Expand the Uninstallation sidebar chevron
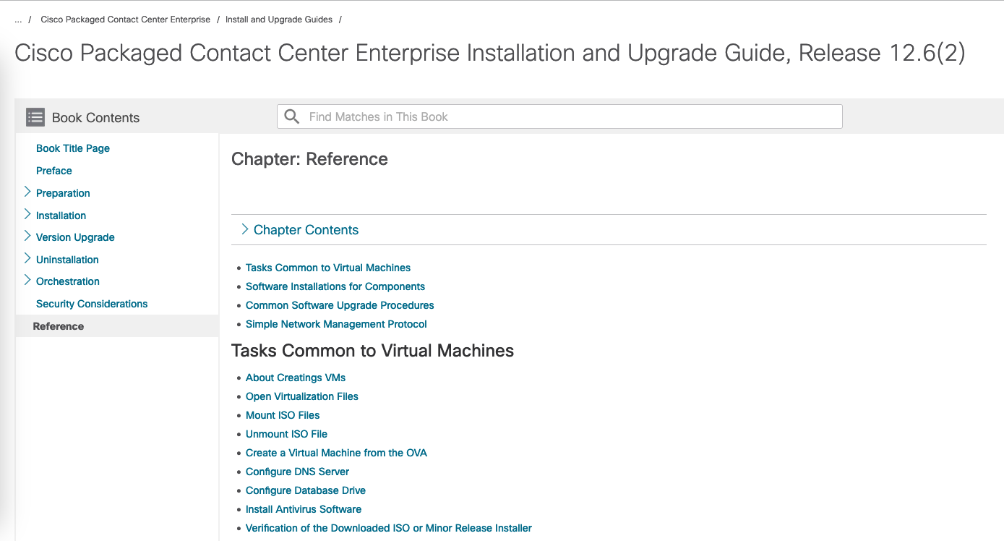Image resolution: width=1004 pixels, height=541 pixels. click(27, 259)
